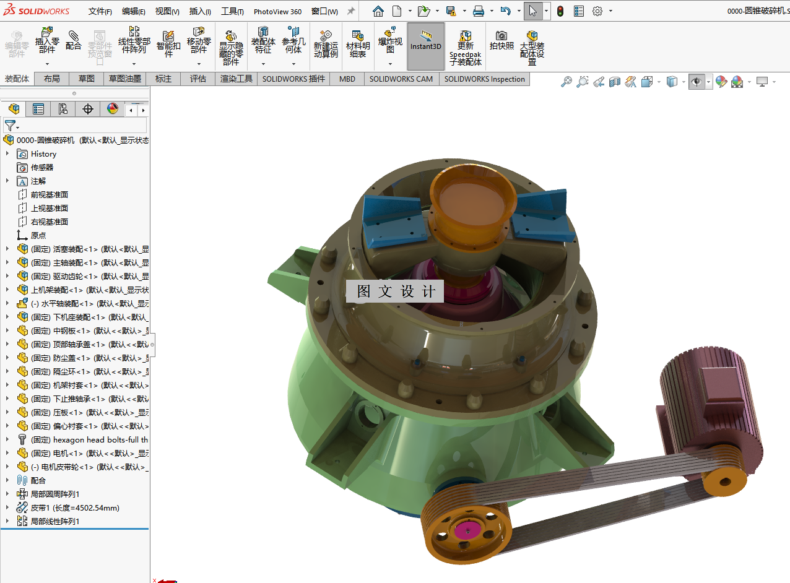Open the Bill of Materials tool (材料明细表)

[358, 44]
